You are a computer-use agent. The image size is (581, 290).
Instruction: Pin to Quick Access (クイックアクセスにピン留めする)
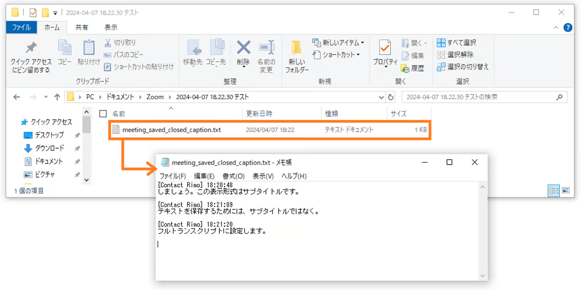[31, 48]
